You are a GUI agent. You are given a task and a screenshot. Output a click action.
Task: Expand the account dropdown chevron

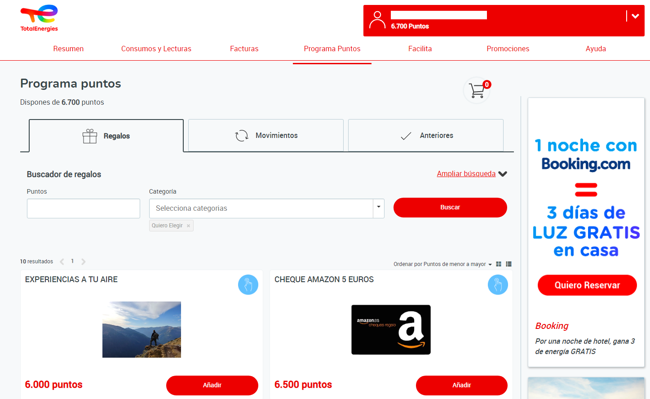tap(635, 16)
